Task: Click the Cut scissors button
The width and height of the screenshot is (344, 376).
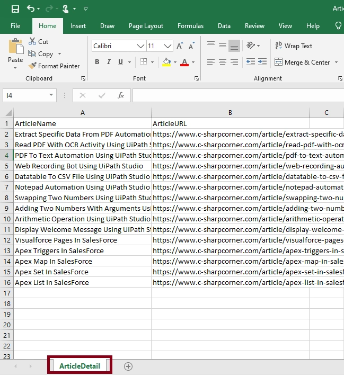Action: [x=38, y=41]
